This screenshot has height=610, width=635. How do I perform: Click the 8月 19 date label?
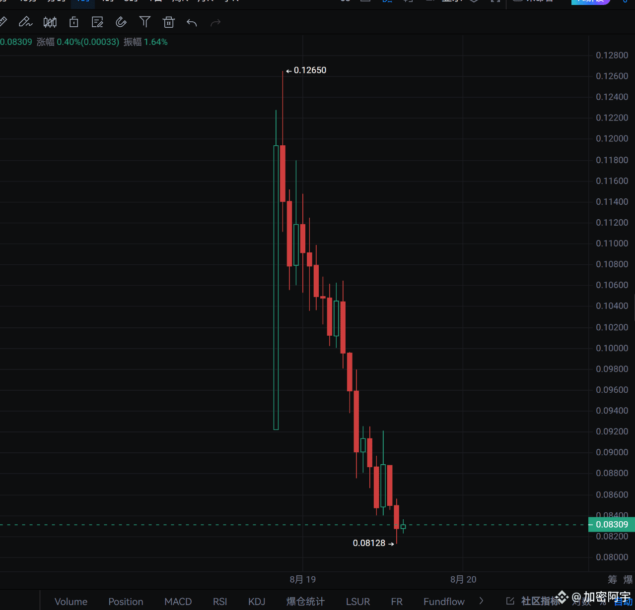[x=303, y=579]
